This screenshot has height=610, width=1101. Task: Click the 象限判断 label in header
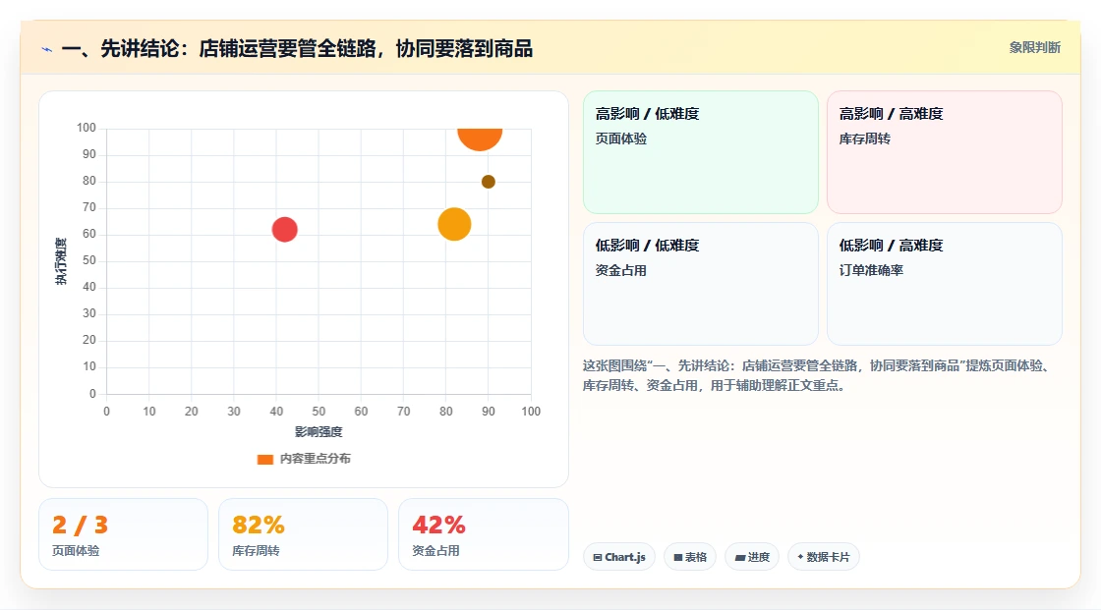(x=1035, y=48)
